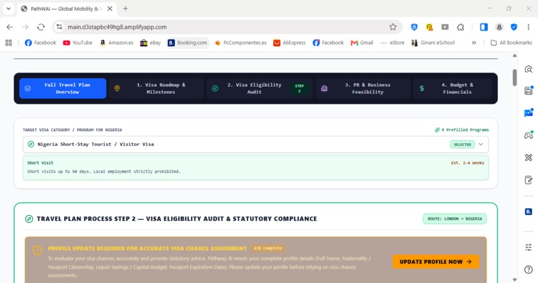538x283 pixels.
Task: Open the apps grid in bookmarks bar
Action: (x=9, y=43)
